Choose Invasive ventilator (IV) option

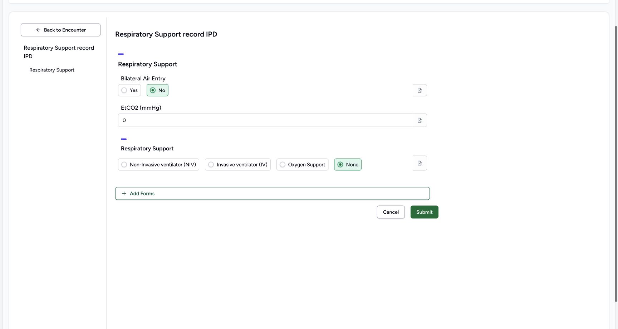click(238, 165)
